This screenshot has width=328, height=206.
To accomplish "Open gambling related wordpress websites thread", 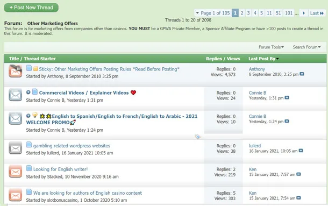I will tap(72, 146).
